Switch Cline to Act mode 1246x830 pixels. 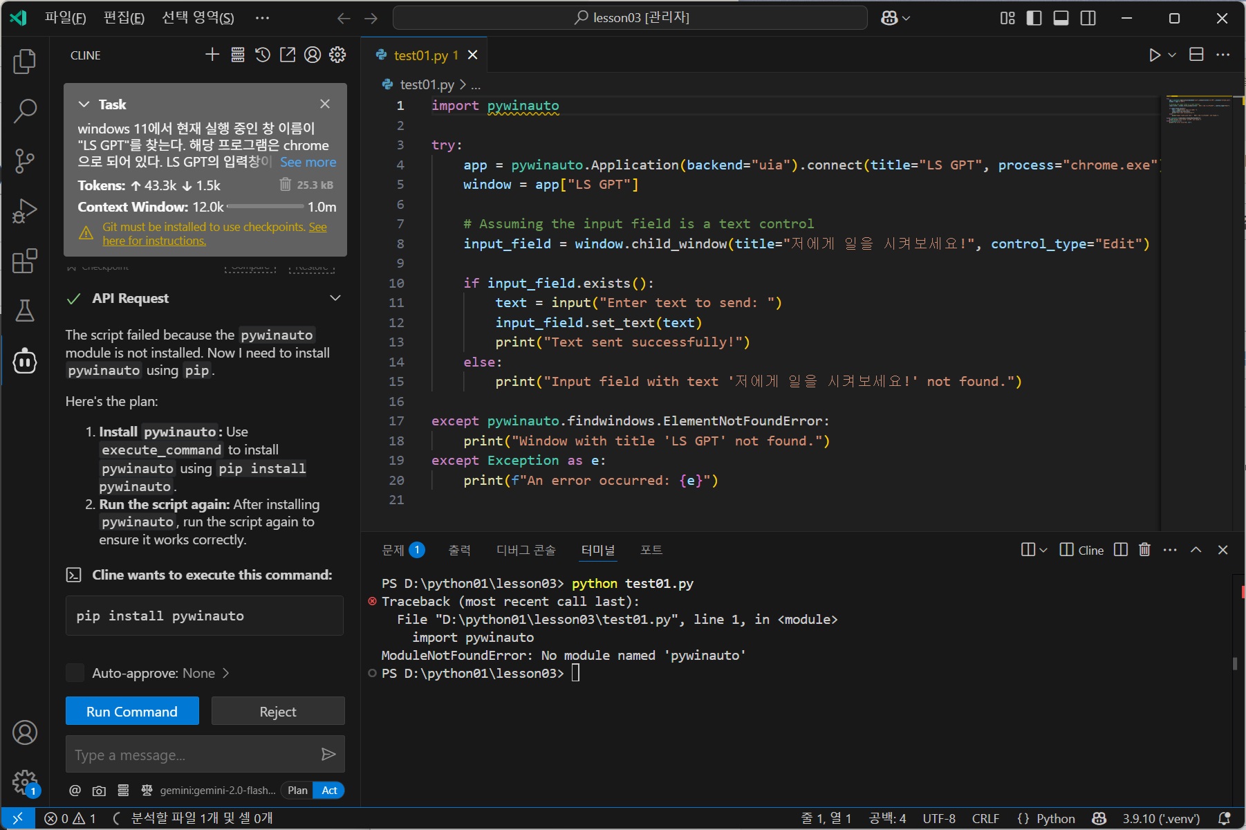[329, 790]
